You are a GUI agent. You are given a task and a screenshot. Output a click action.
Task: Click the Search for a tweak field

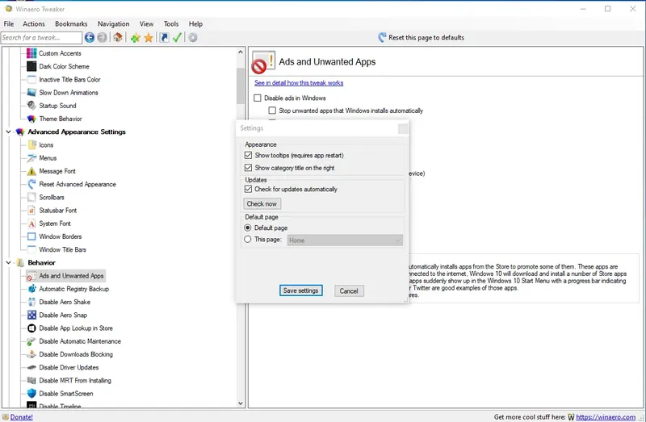coord(41,37)
